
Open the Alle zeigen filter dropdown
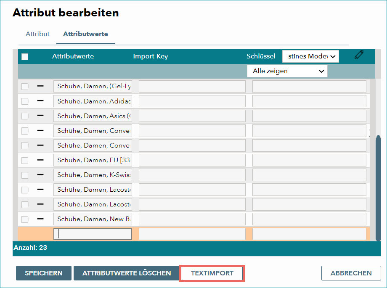click(x=287, y=71)
